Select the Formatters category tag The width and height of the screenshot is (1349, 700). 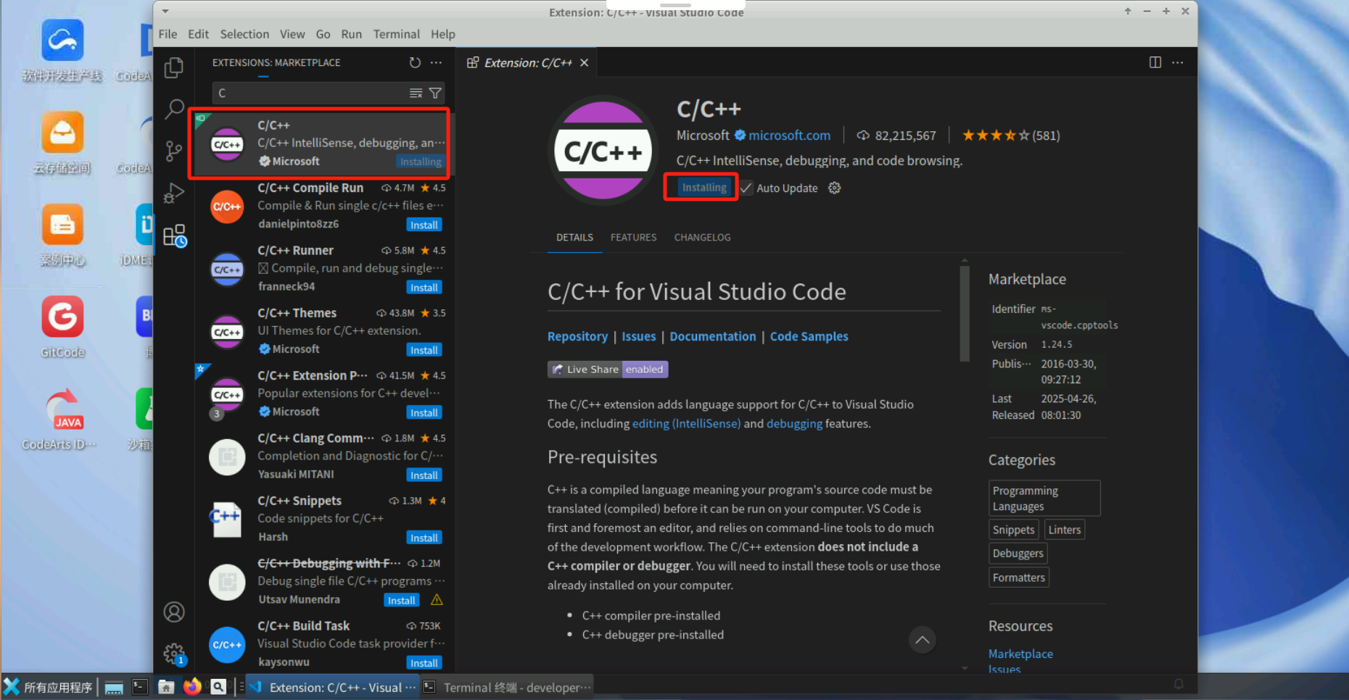[x=1018, y=578]
